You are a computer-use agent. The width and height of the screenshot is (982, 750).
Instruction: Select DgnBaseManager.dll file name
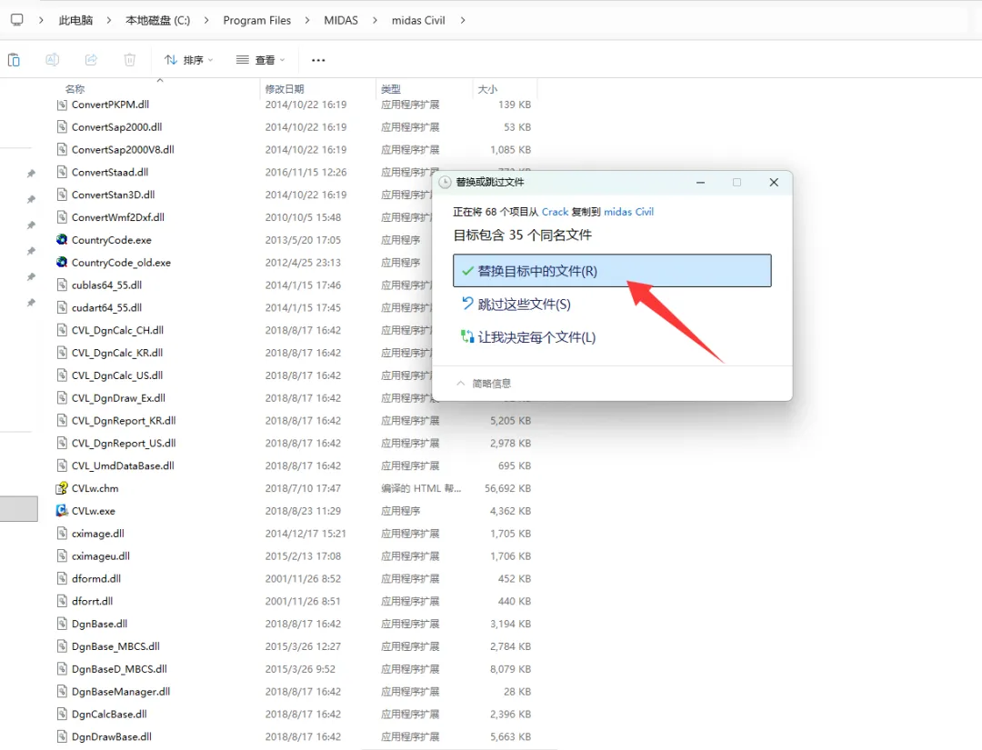tap(121, 691)
